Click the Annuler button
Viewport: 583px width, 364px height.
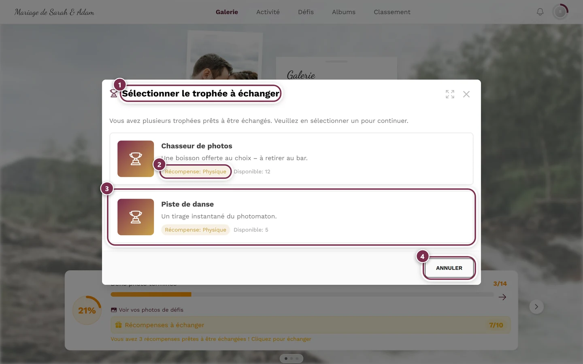tap(449, 268)
